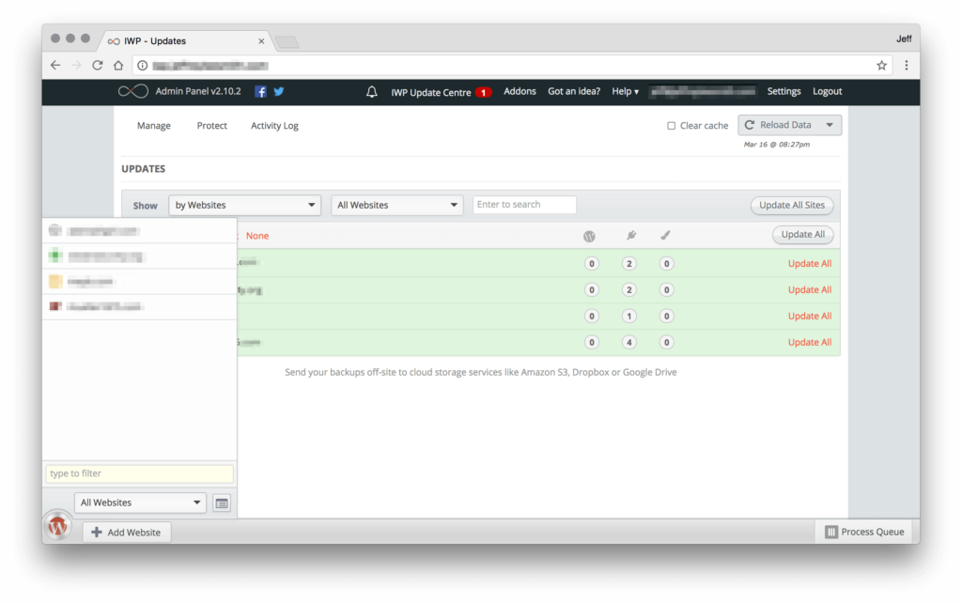Click the plugins column plug icon
The image size is (962, 604).
tap(631, 236)
